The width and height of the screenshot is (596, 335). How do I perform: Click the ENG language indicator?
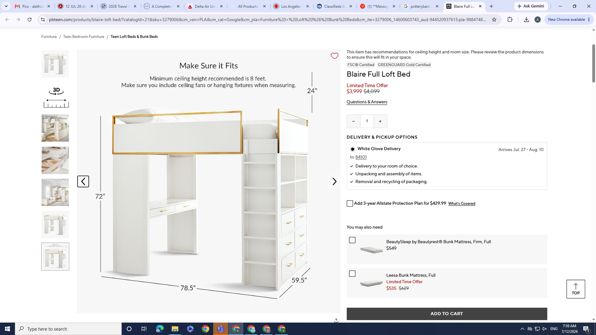(554, 329)
